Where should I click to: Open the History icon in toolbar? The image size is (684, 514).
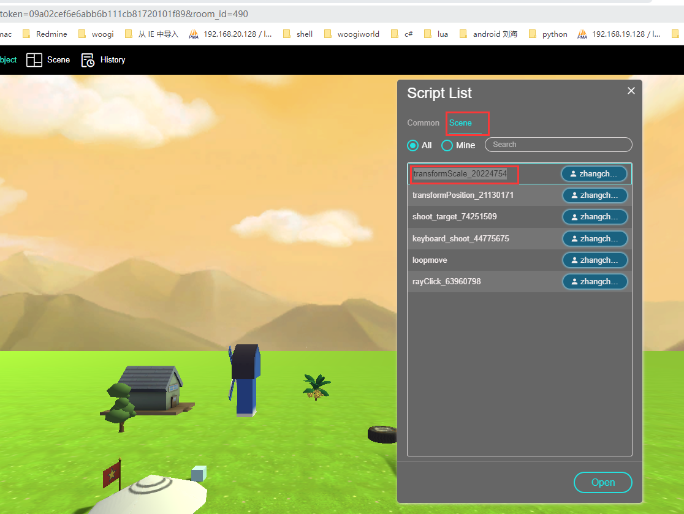[x=88, y=60]
